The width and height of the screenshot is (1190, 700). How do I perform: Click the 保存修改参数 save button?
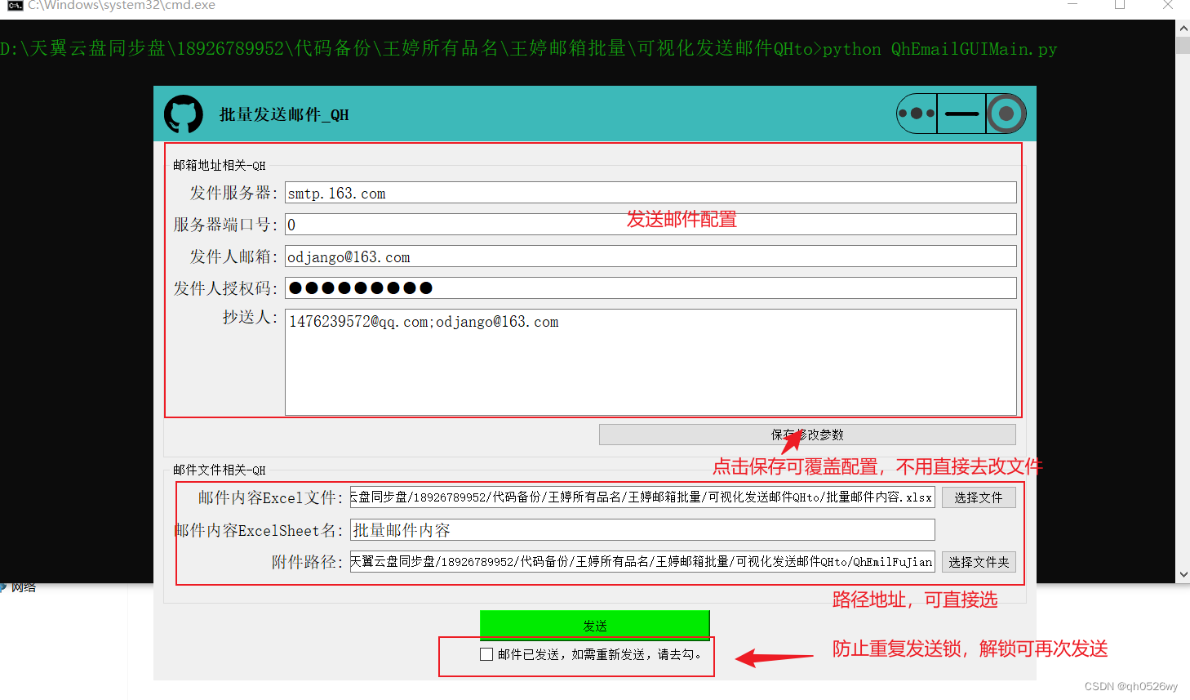coord(807,434)
